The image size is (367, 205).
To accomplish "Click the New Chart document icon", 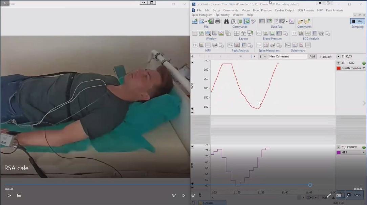I will point(194,21).
